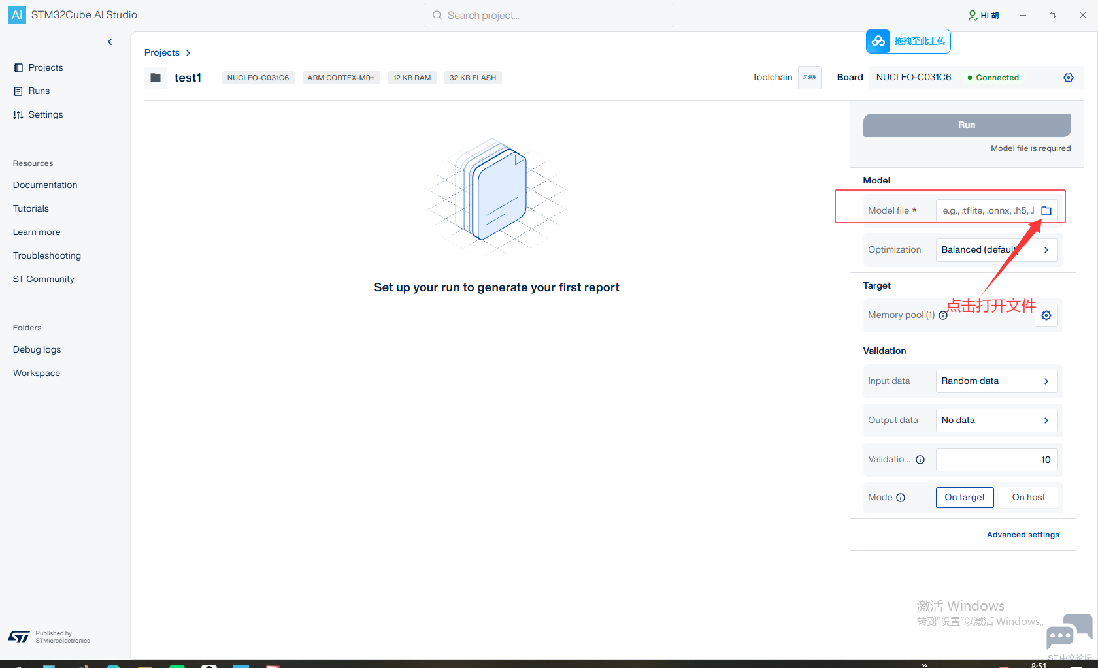Show the Memory pool info tooltip icon
The height and width of the screenshot is (668, 1098).
(x=943, y=315)
